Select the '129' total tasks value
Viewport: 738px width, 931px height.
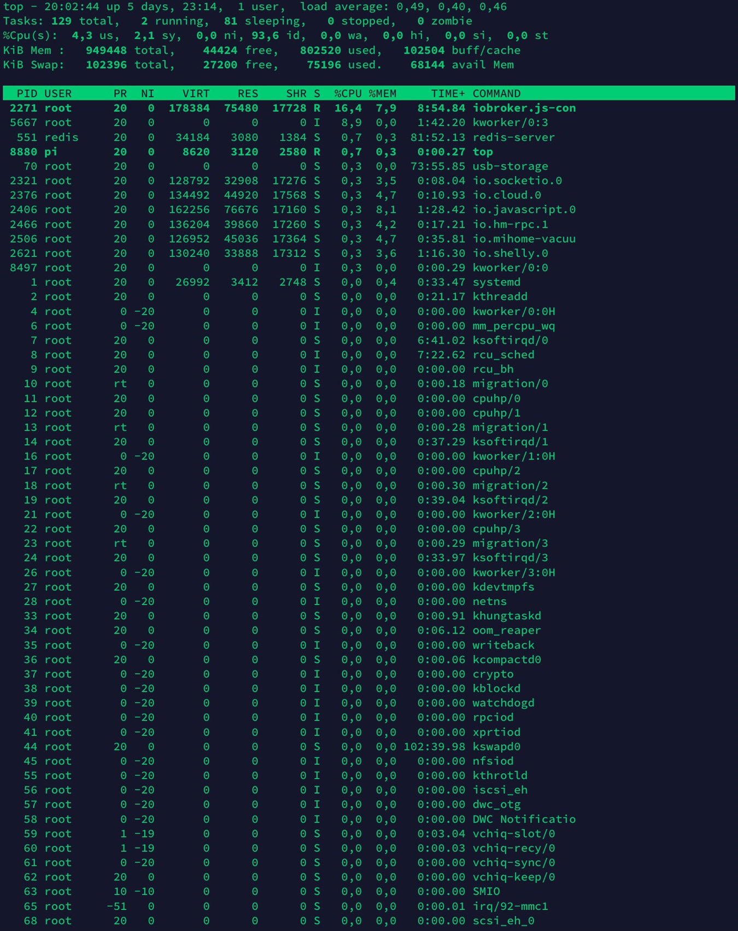(62, 21)
